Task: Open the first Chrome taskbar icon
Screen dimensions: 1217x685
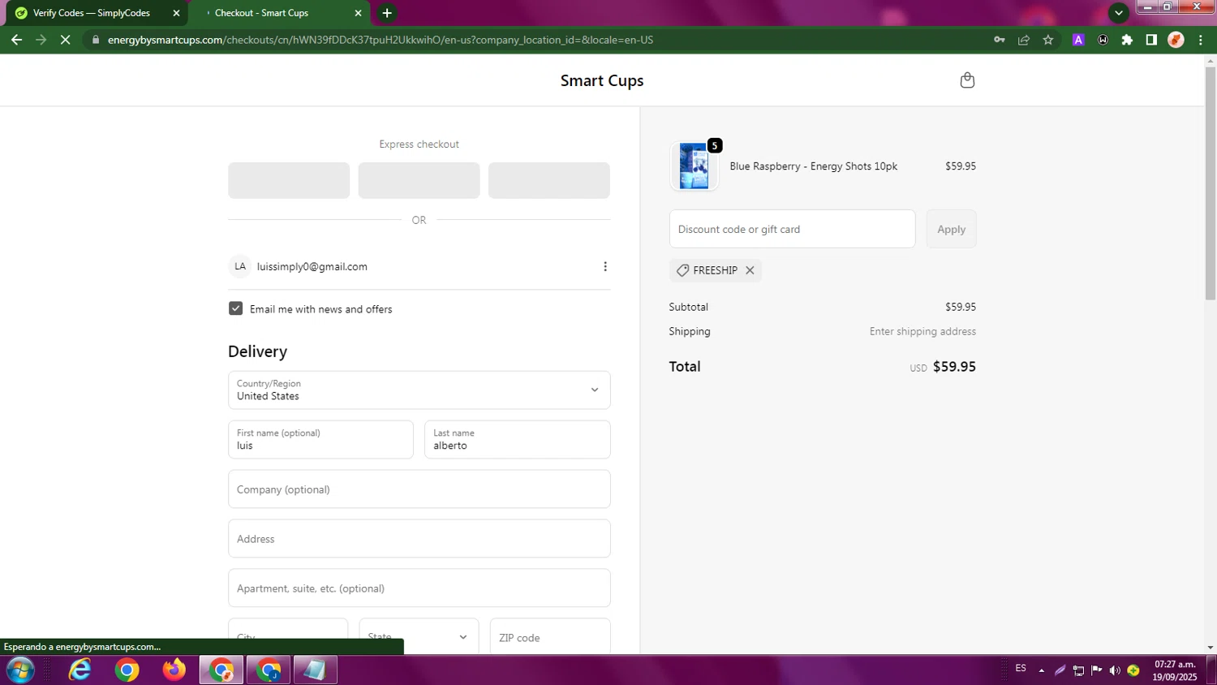Action: (127, 670)
